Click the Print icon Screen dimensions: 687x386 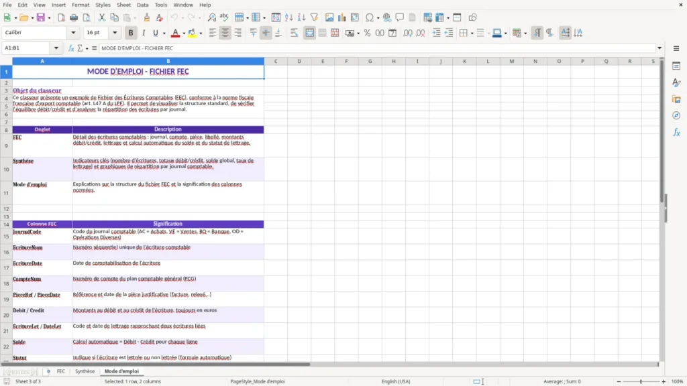tap(74, 17)
